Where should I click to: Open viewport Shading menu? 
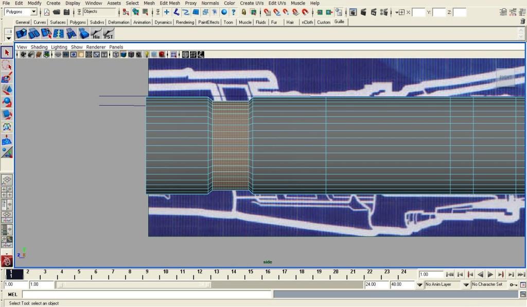tap(39, 47)
